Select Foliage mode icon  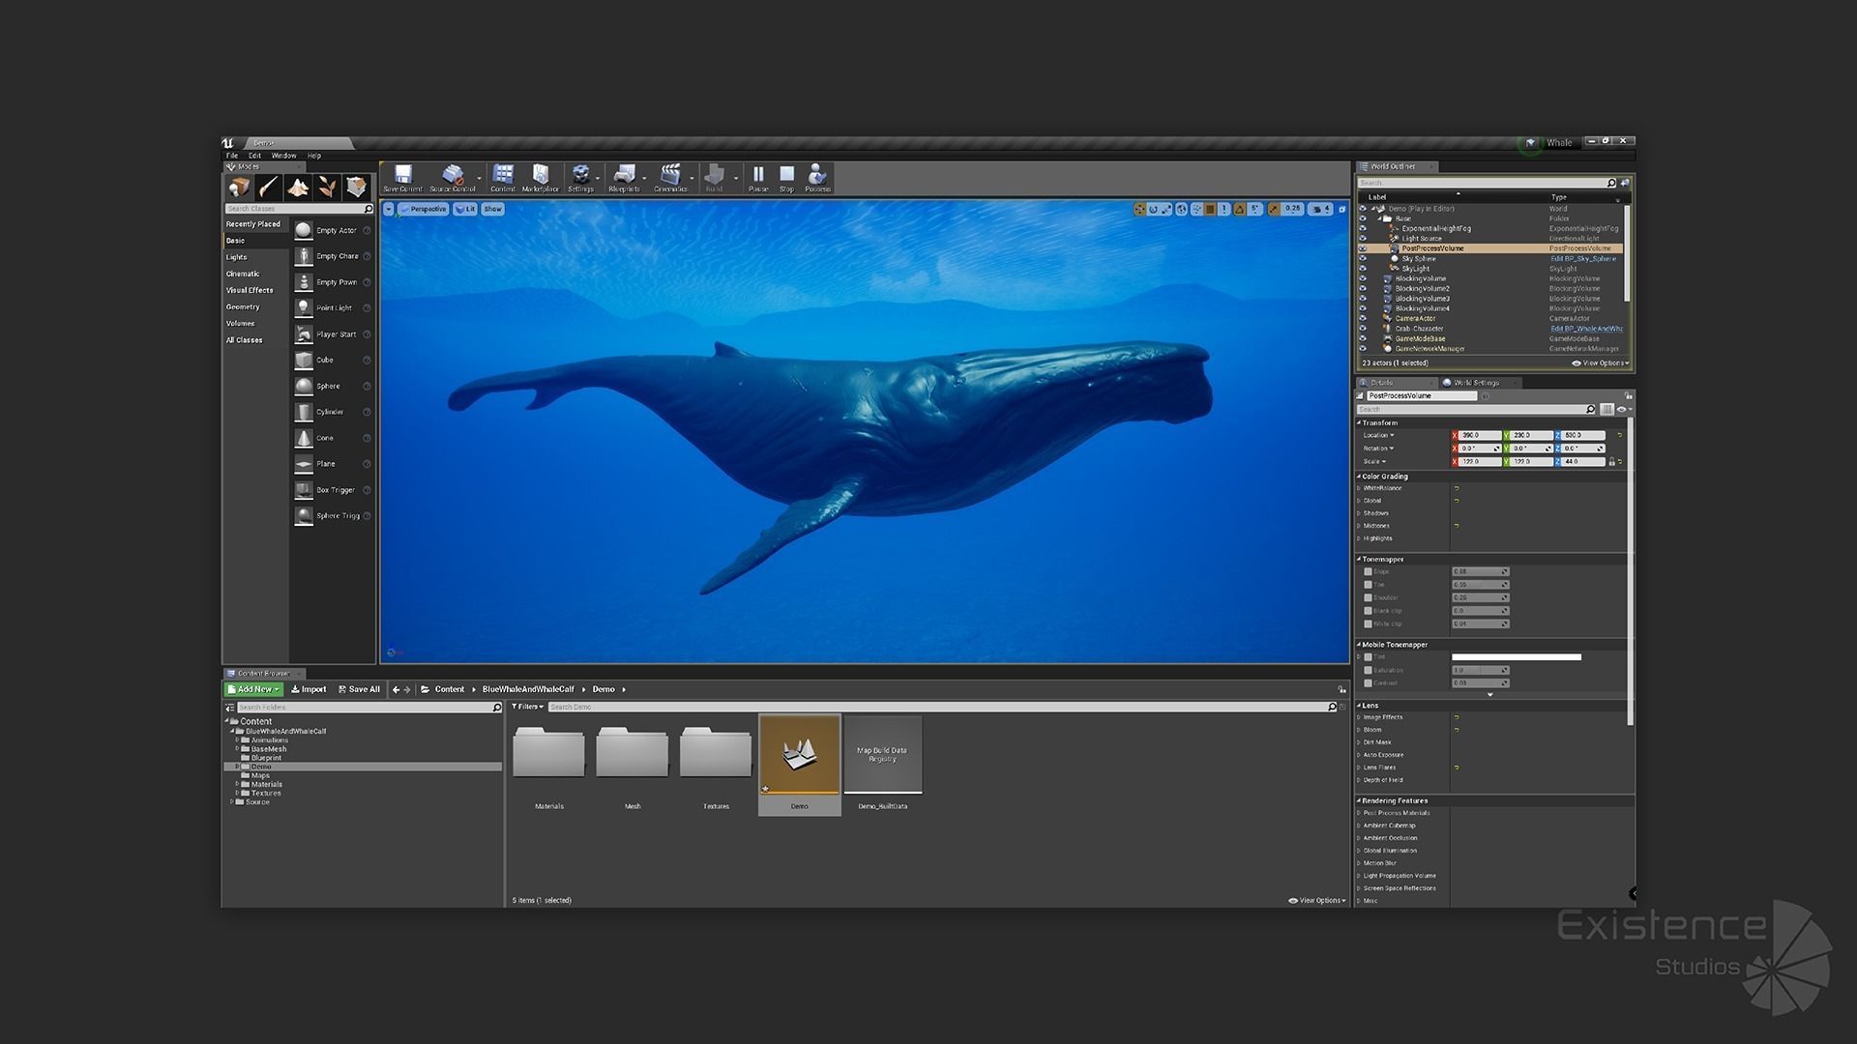coord(327,187)
